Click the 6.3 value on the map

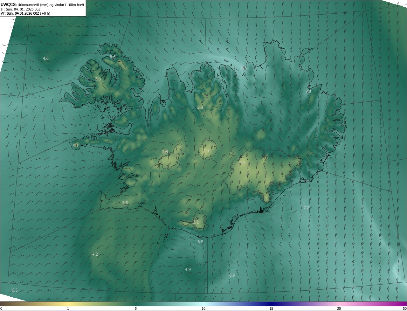point(15,290)
